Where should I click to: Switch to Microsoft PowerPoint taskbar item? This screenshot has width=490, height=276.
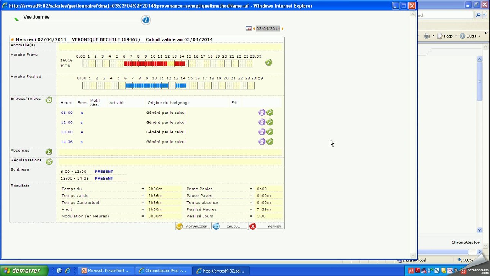coord(106,271)
